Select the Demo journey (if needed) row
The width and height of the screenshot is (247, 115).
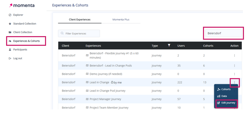click(x=150, y=74)
